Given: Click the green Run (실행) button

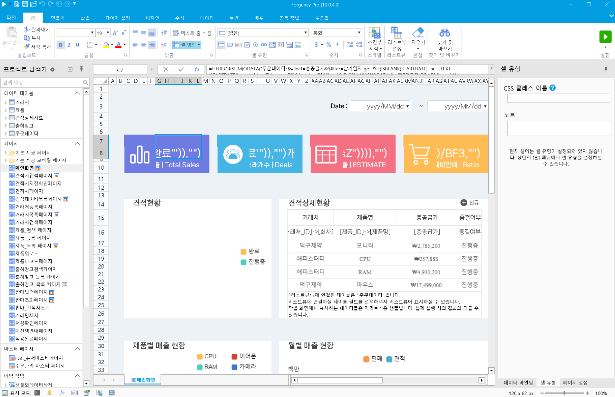Looking at the screenshot, I should 605,37.
